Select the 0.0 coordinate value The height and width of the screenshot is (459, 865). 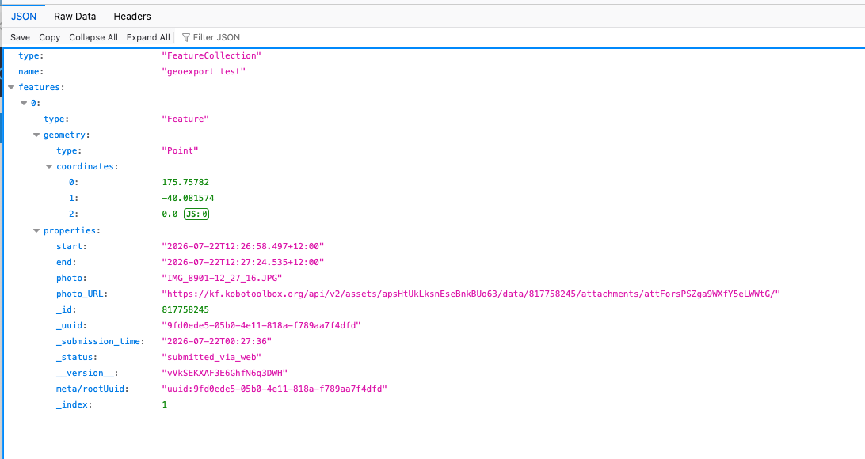tap(170, 214)
